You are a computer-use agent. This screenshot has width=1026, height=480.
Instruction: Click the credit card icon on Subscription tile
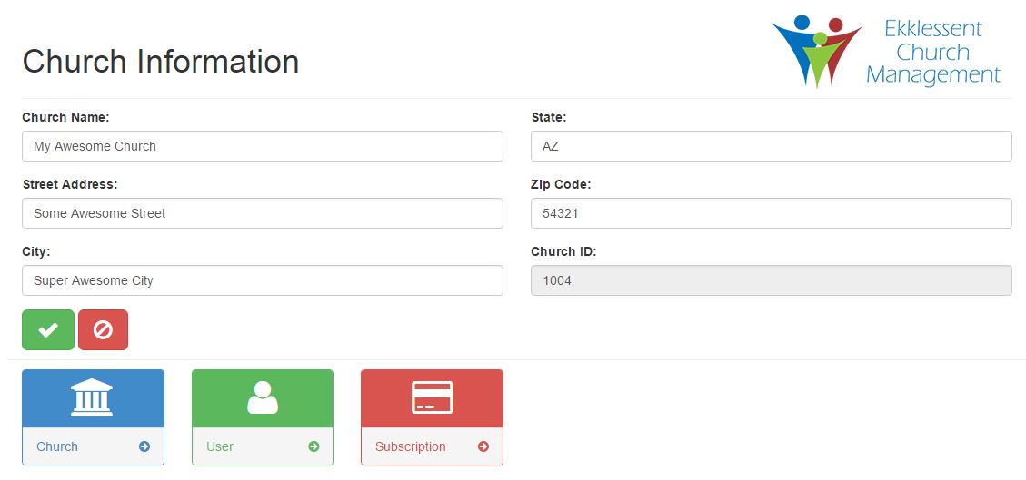click(x=432, y=397)
